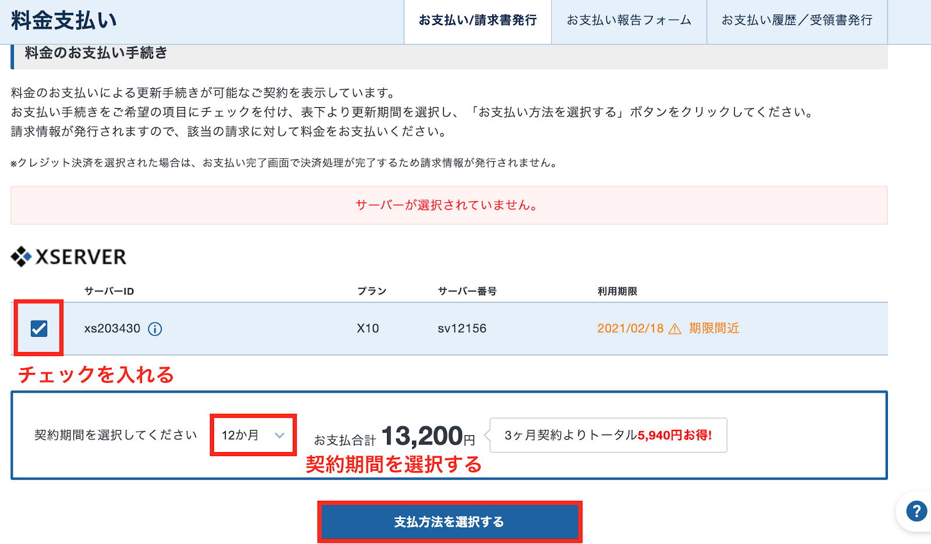Uncheck the xs203430 server checkbox

point(39,329)
